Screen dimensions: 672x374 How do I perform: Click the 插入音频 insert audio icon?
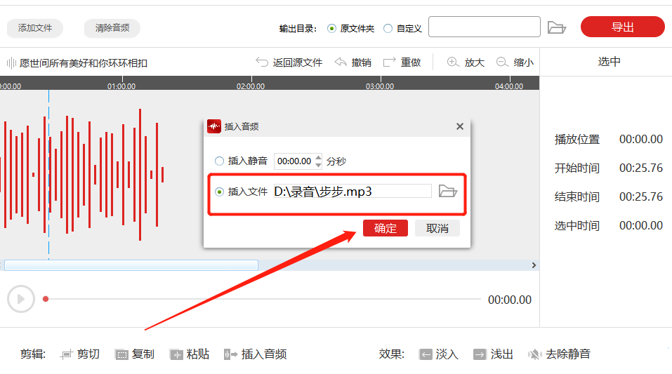coord(230,354)
